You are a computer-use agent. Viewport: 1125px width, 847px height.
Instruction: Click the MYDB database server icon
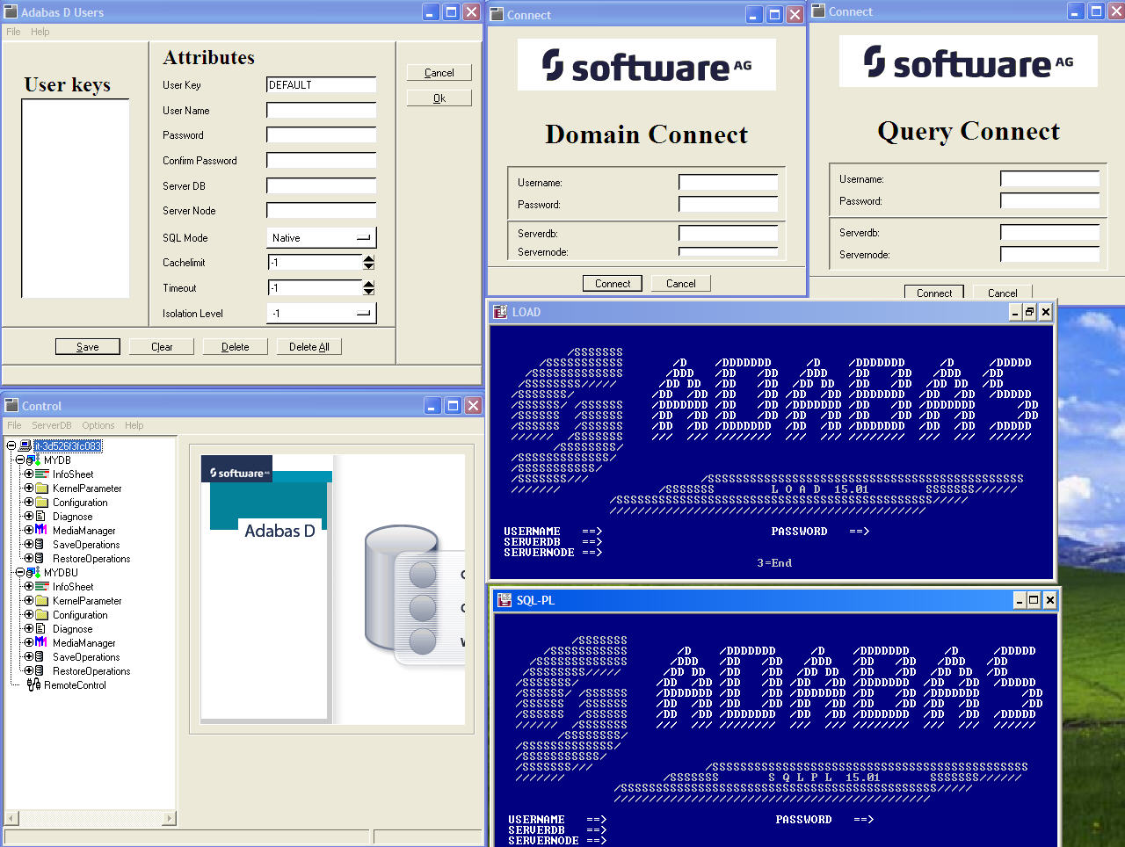tap(33, 460)
